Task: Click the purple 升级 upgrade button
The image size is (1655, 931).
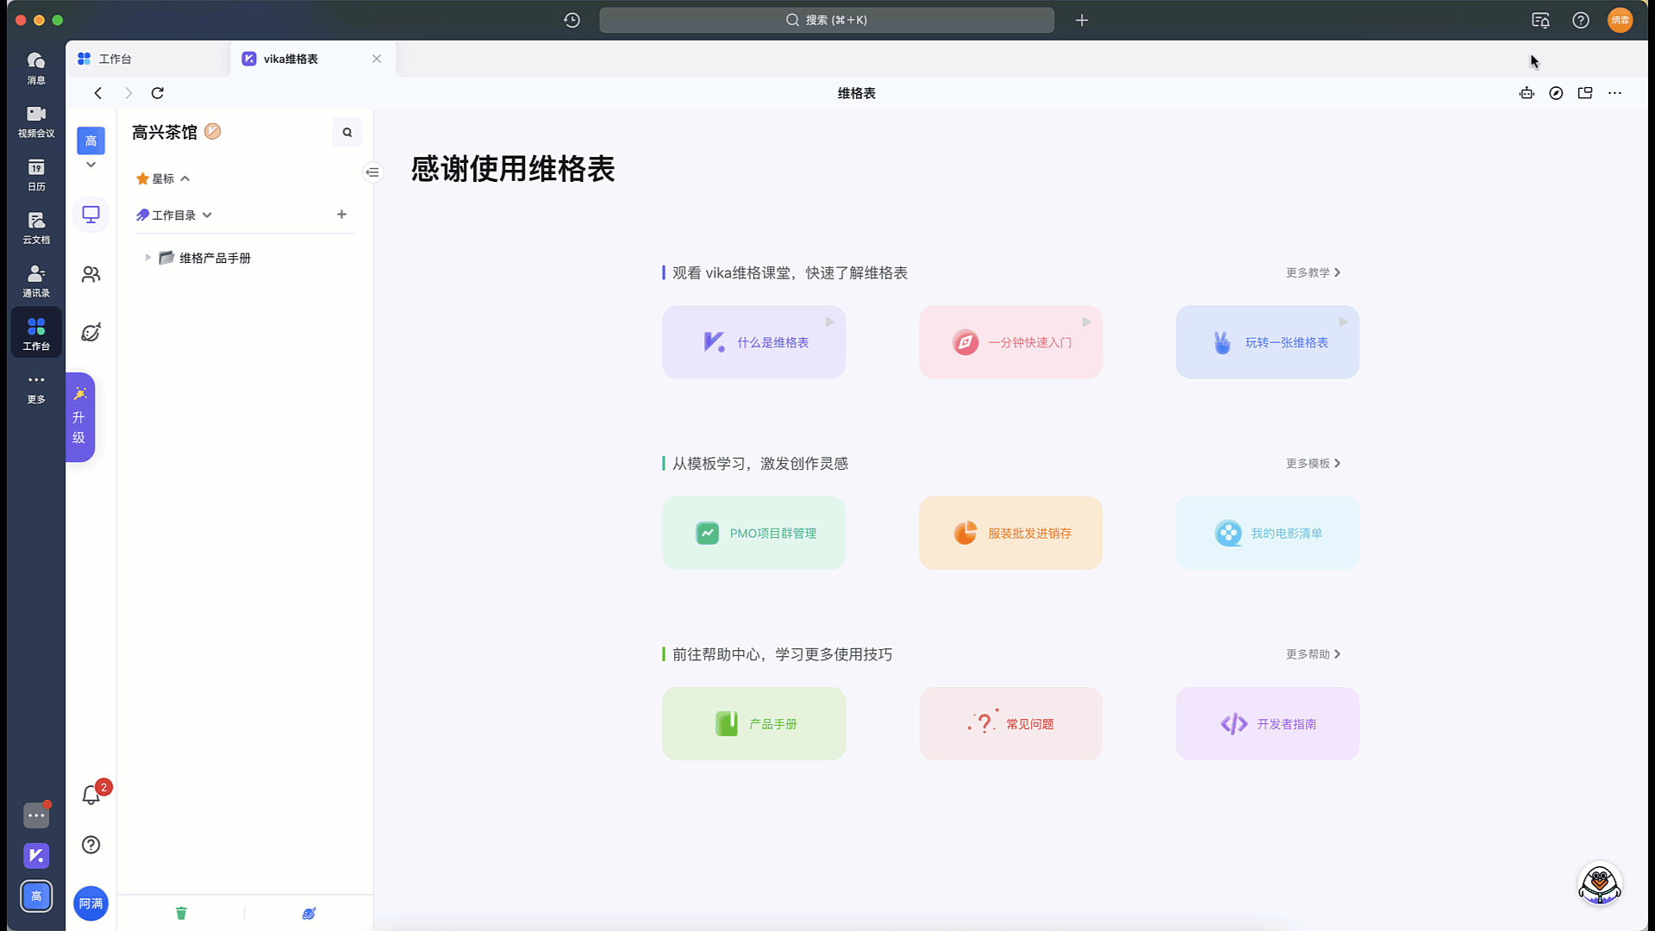Action: (79, 417)
